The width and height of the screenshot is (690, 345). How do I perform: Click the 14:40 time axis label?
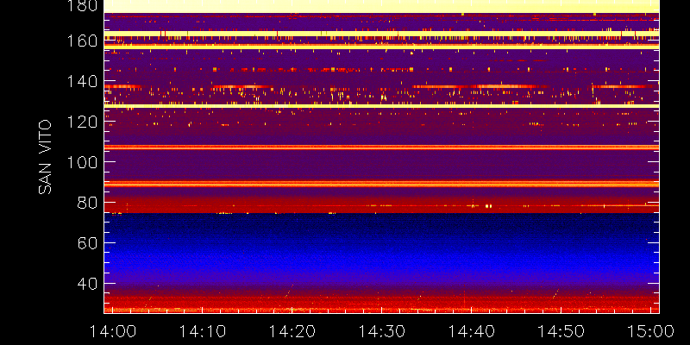coord(472,331)
